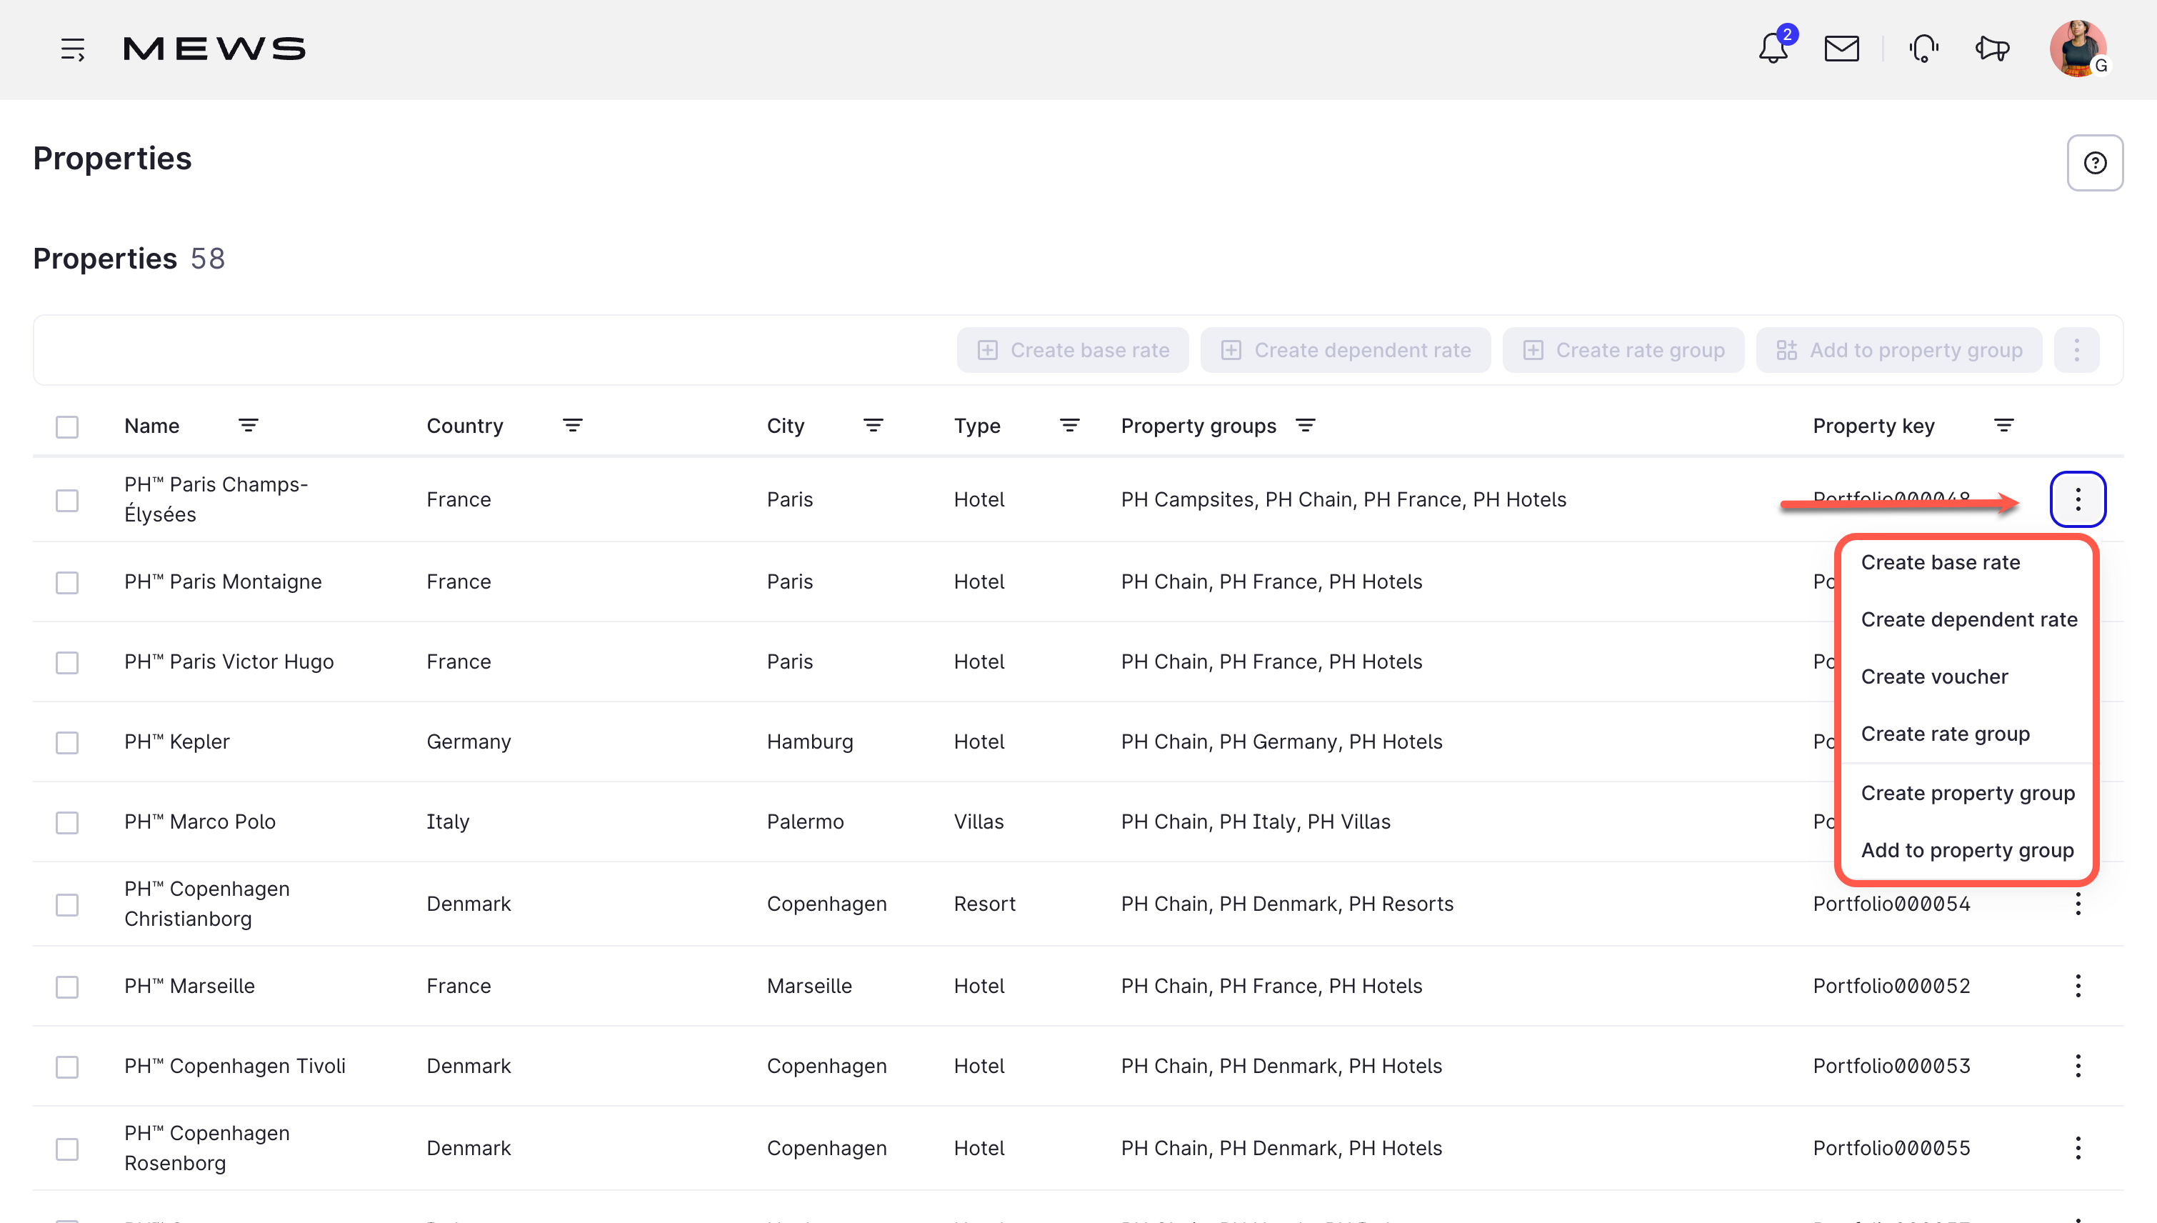Choose Create voucher from the menu

click(1966, 677)
